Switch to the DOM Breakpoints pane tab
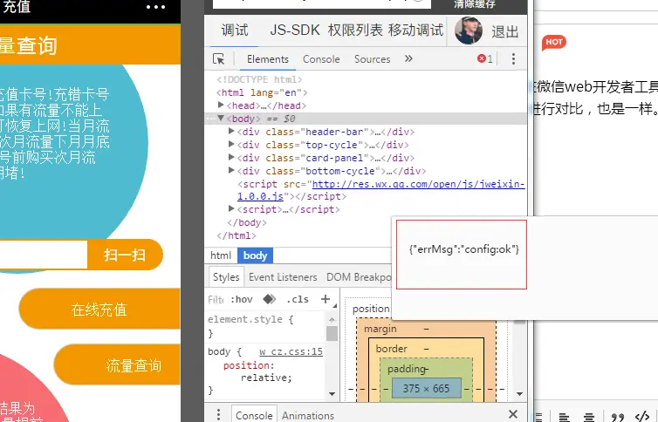The height and width of the screenshot is (422, 658). (359, 277)
